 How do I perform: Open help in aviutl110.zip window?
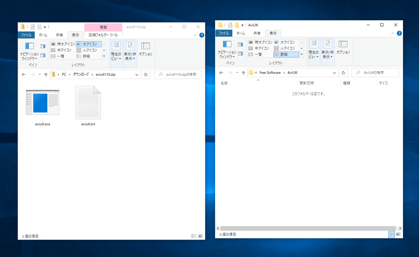(x=201, y=35)
